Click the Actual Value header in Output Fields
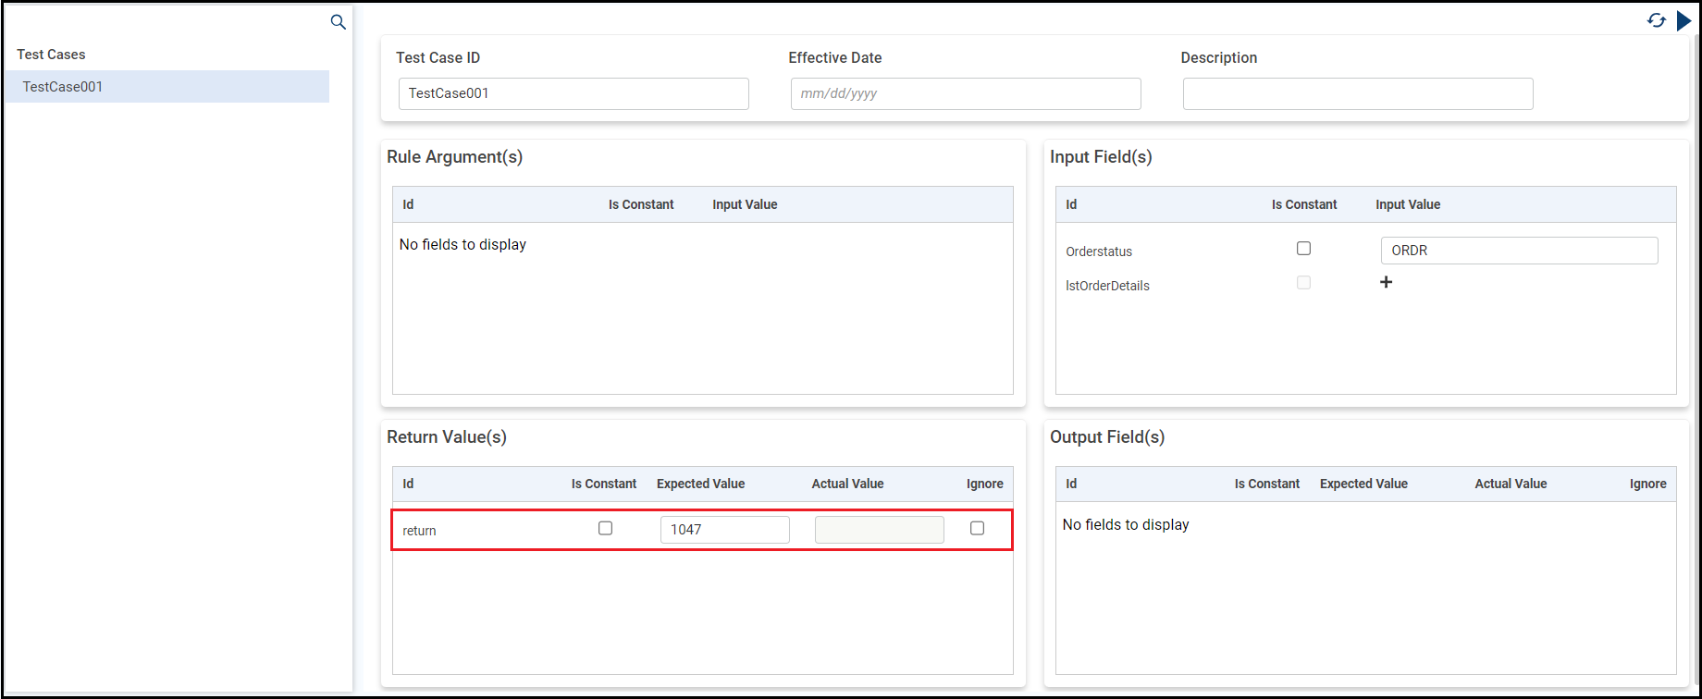This screenshot has height=699, width=1702. [1511, 484]
